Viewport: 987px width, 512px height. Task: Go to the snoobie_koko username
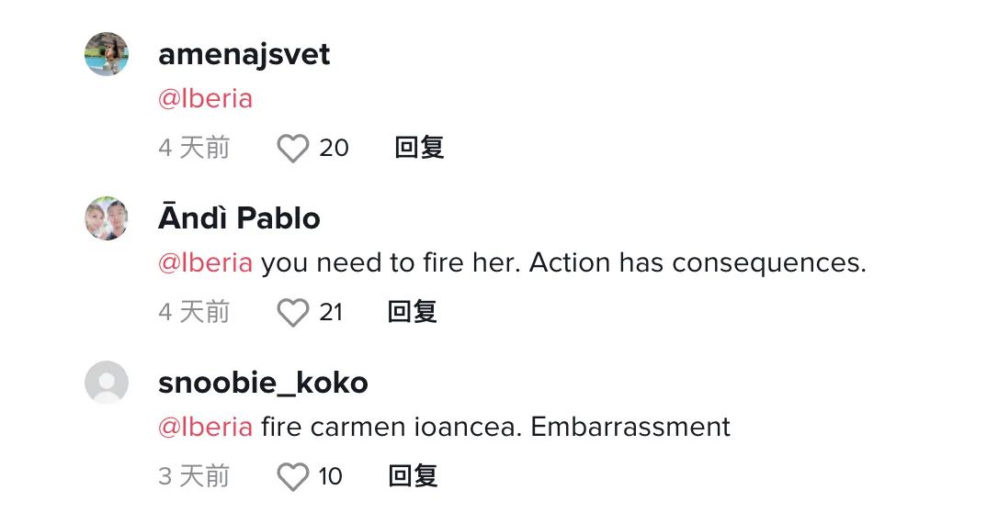pos(263,383)
